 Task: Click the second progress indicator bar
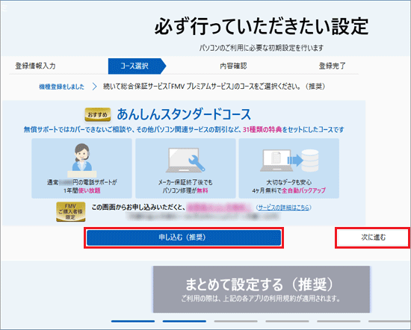(185, 321)
